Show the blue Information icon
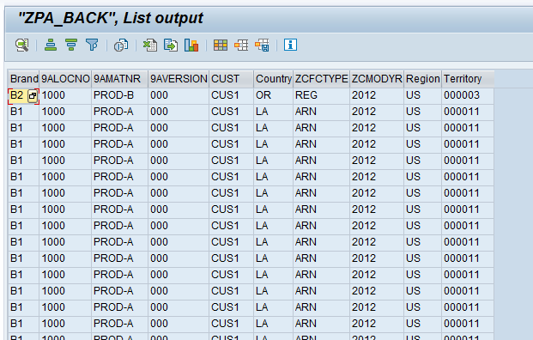533x340 pixels. (x=290, y=45)
